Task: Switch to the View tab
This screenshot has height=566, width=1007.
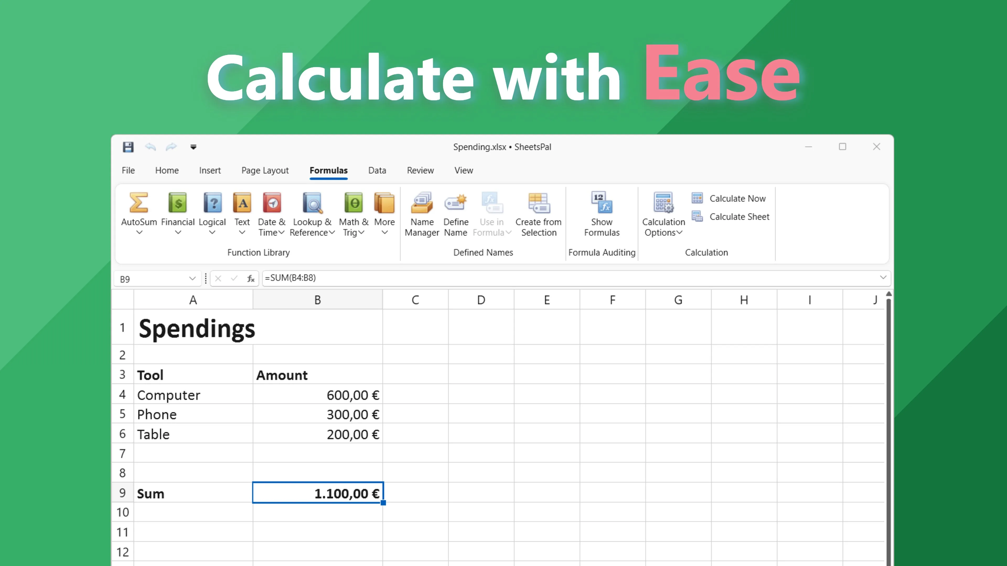Action: pos(464,170)
